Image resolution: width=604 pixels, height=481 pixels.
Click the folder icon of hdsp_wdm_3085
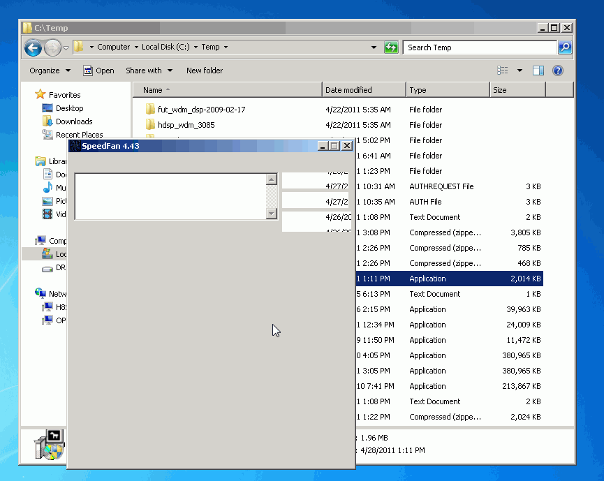click(150, 125)
